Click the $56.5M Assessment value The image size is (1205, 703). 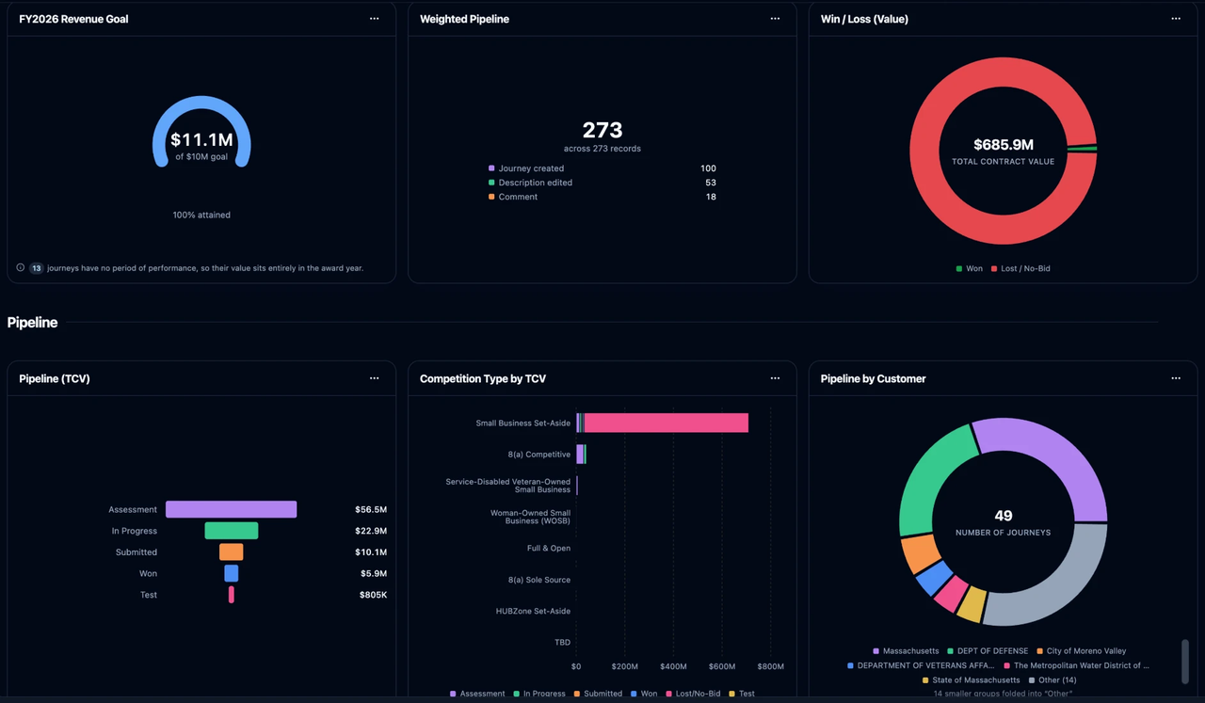(x=371, y=509)
